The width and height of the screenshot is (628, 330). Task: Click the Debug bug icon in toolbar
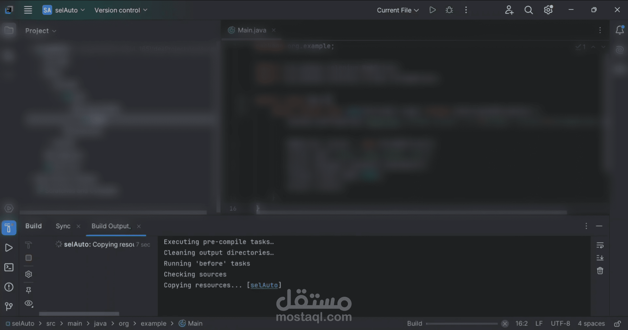[x=449, y=10]
